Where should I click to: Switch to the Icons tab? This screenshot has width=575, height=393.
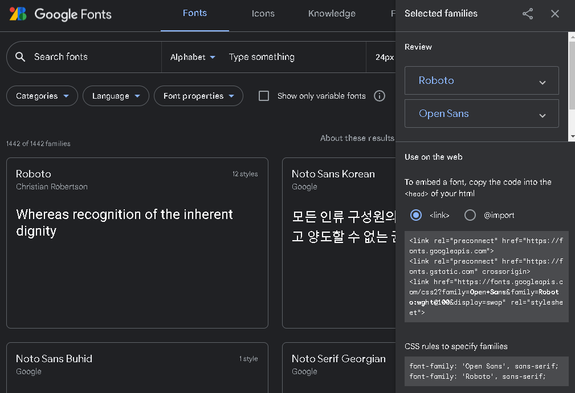tap(263, 14)
